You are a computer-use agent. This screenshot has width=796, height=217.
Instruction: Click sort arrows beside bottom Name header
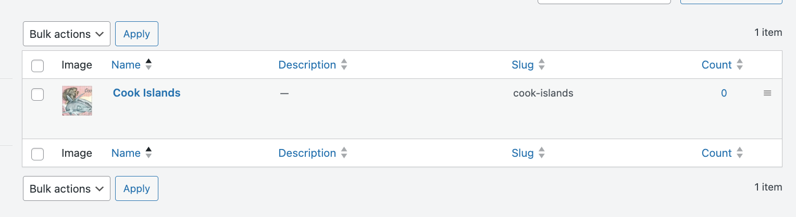pyautogui.click(x=148, y=153)
